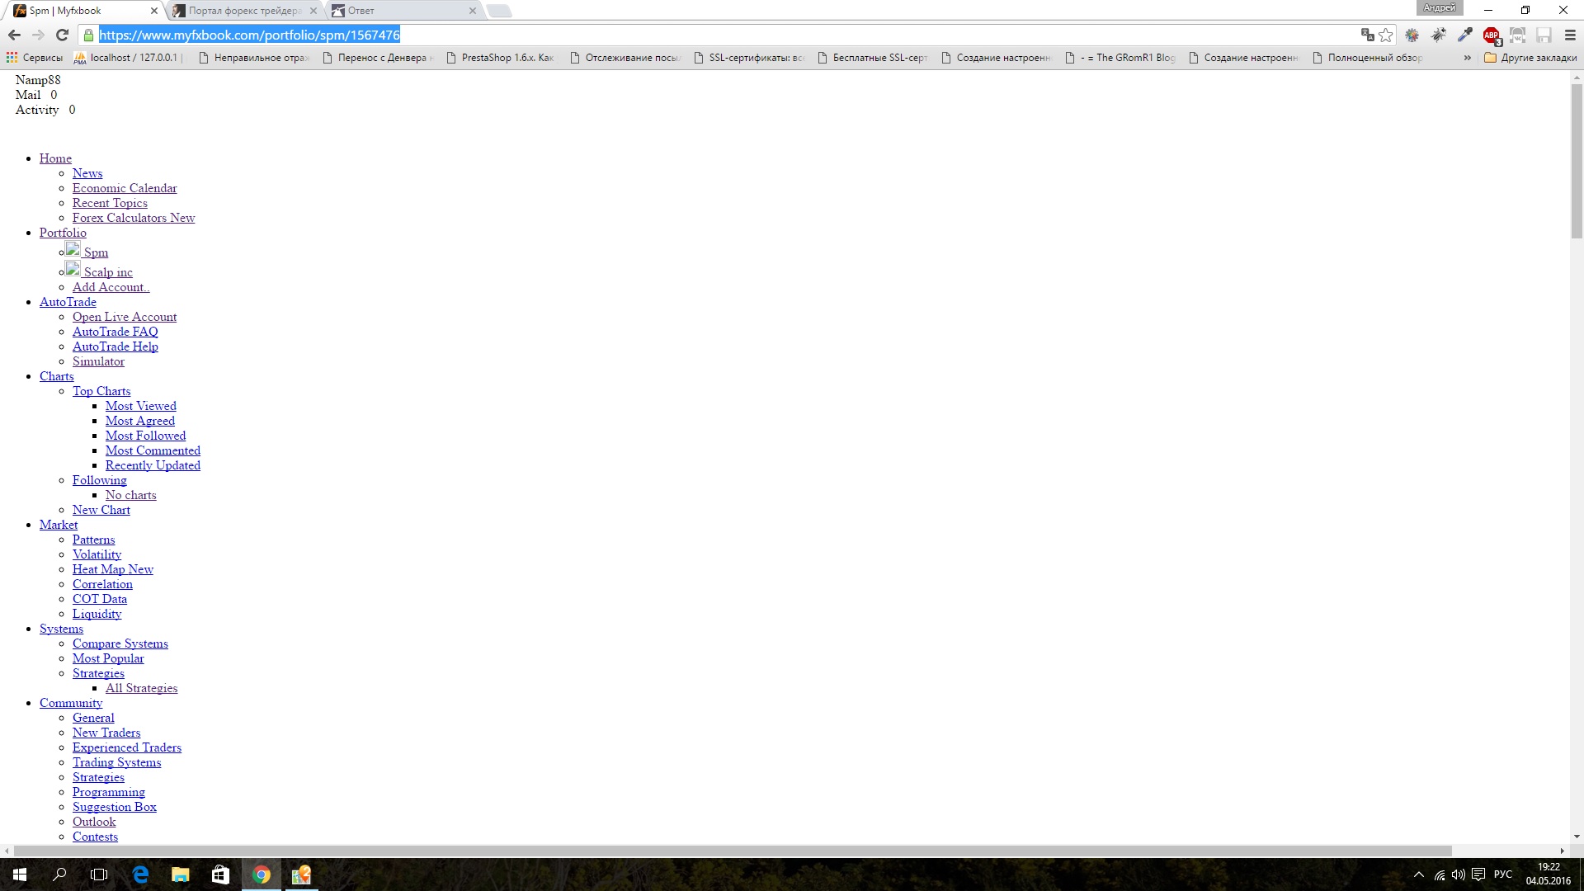Open the Simulator link
This screenshot has height=891, width=1584.
[98, 361]
